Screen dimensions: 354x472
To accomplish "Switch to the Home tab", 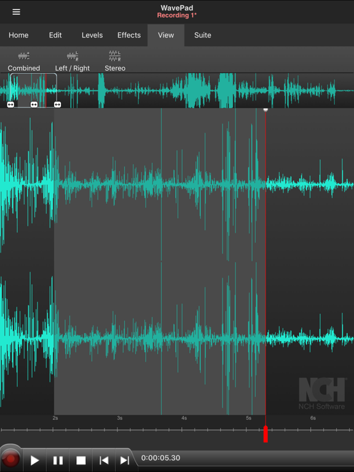I will [x=18, y=35].
